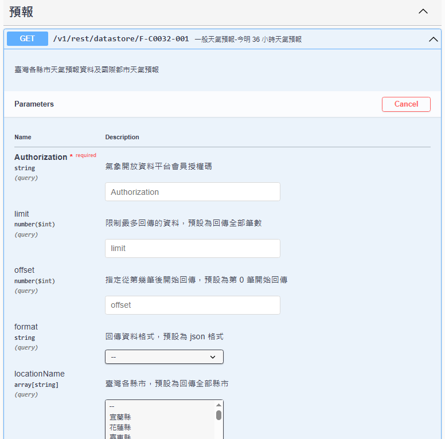Select 花蓮縣 in locationName list
Screen dimensions: 445x439
120,428
